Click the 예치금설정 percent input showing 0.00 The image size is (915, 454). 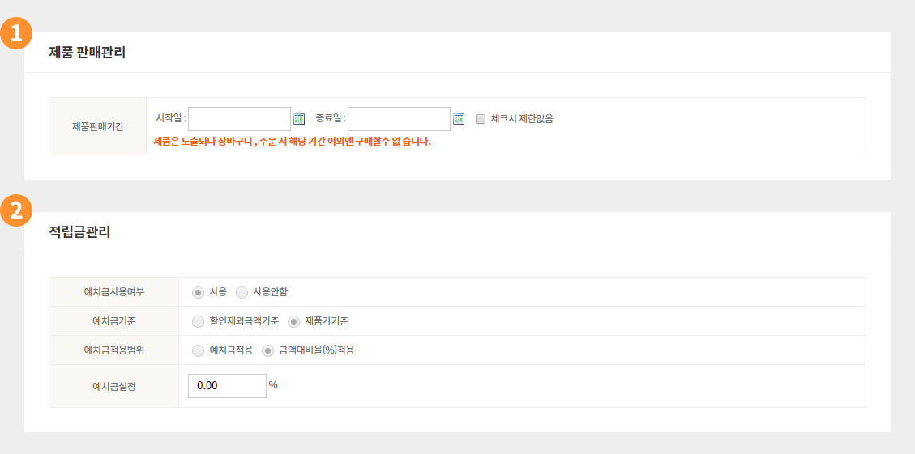click(x=227, y=386)
